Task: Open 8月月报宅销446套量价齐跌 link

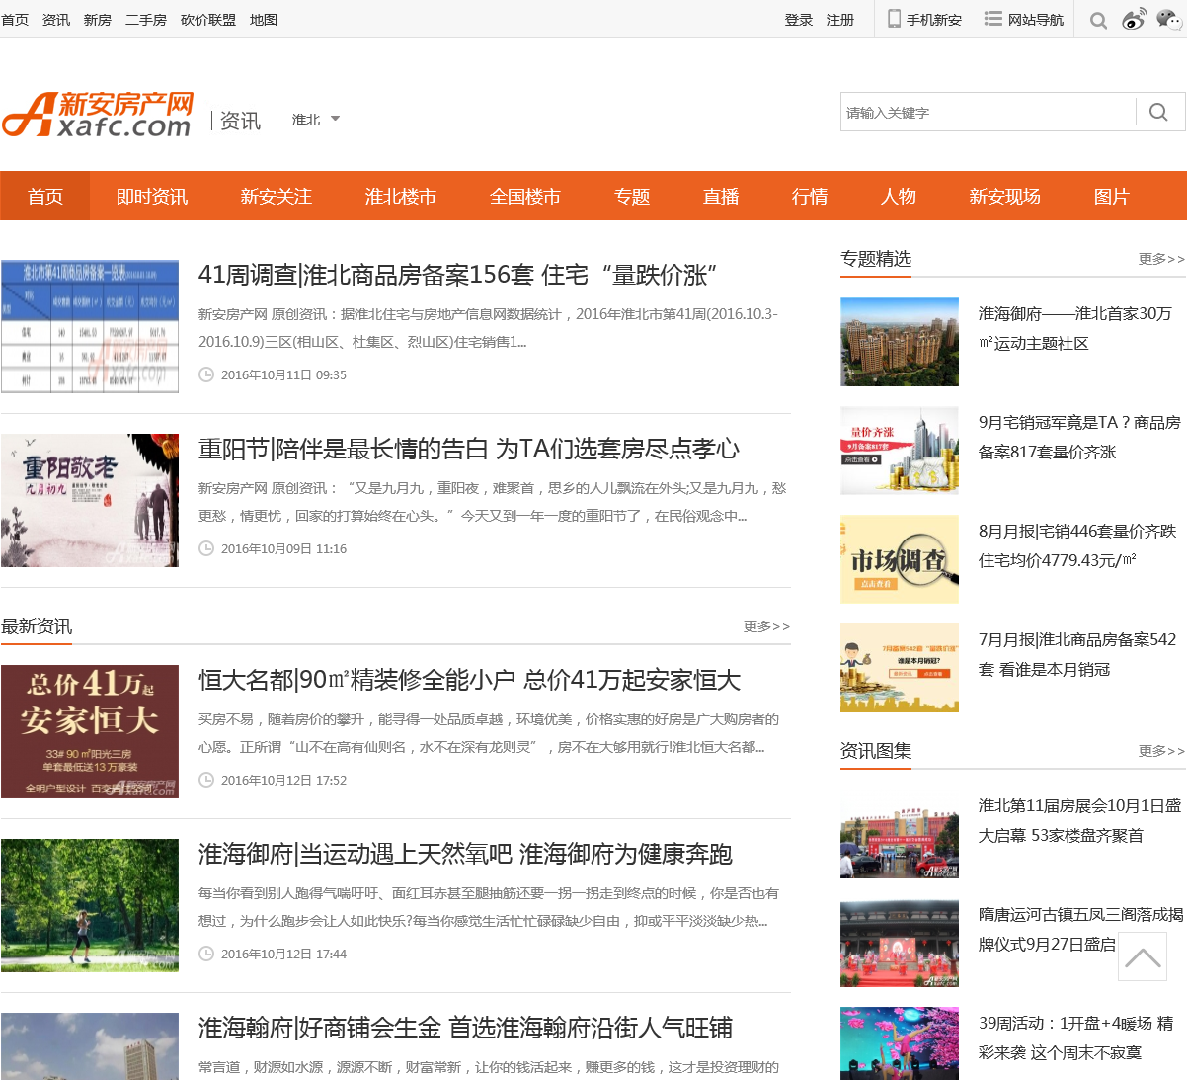Action: point(1077,545)
